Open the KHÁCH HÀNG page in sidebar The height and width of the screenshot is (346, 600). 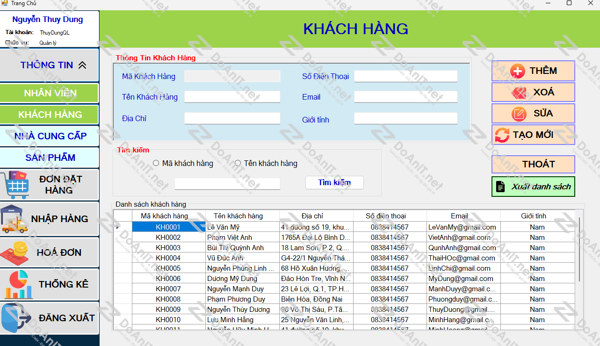tap(50, 115)
